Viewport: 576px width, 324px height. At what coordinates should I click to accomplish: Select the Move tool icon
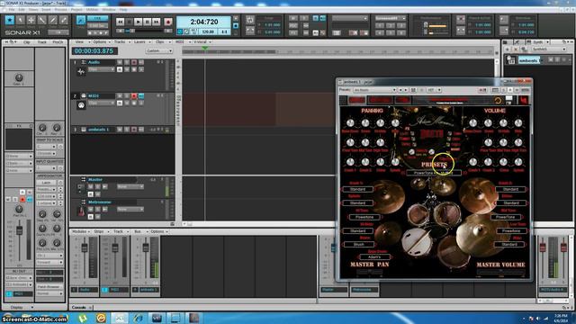pos(31,20)
